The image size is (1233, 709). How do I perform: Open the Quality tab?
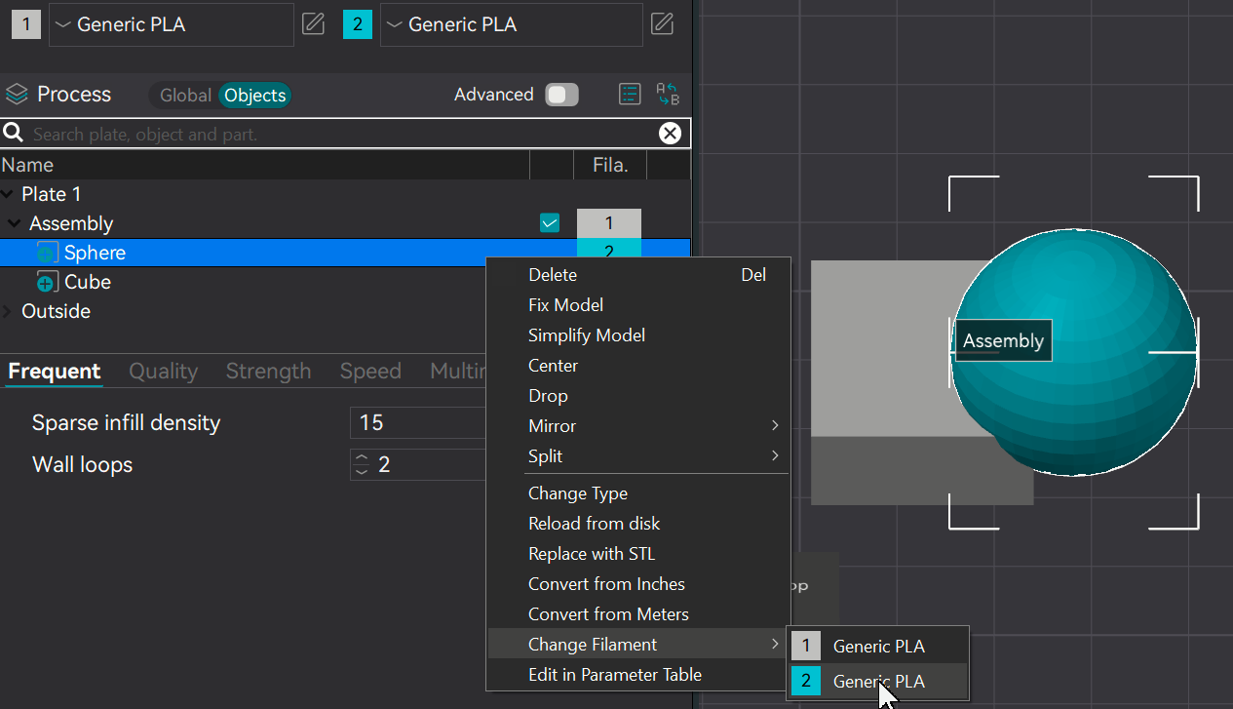click(x=164, y=371)
